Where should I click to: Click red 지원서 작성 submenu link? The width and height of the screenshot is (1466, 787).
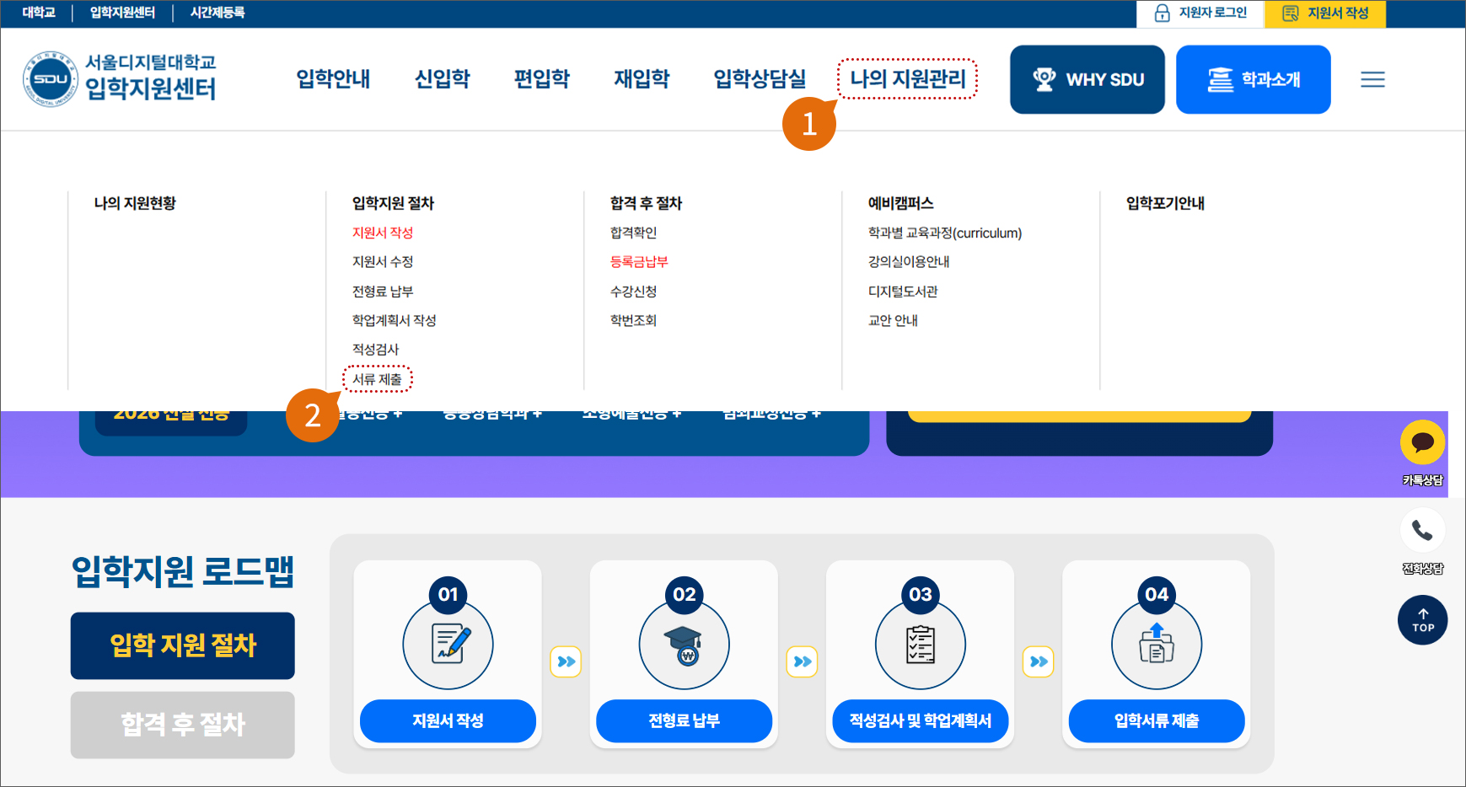click(x=383, y=233)
